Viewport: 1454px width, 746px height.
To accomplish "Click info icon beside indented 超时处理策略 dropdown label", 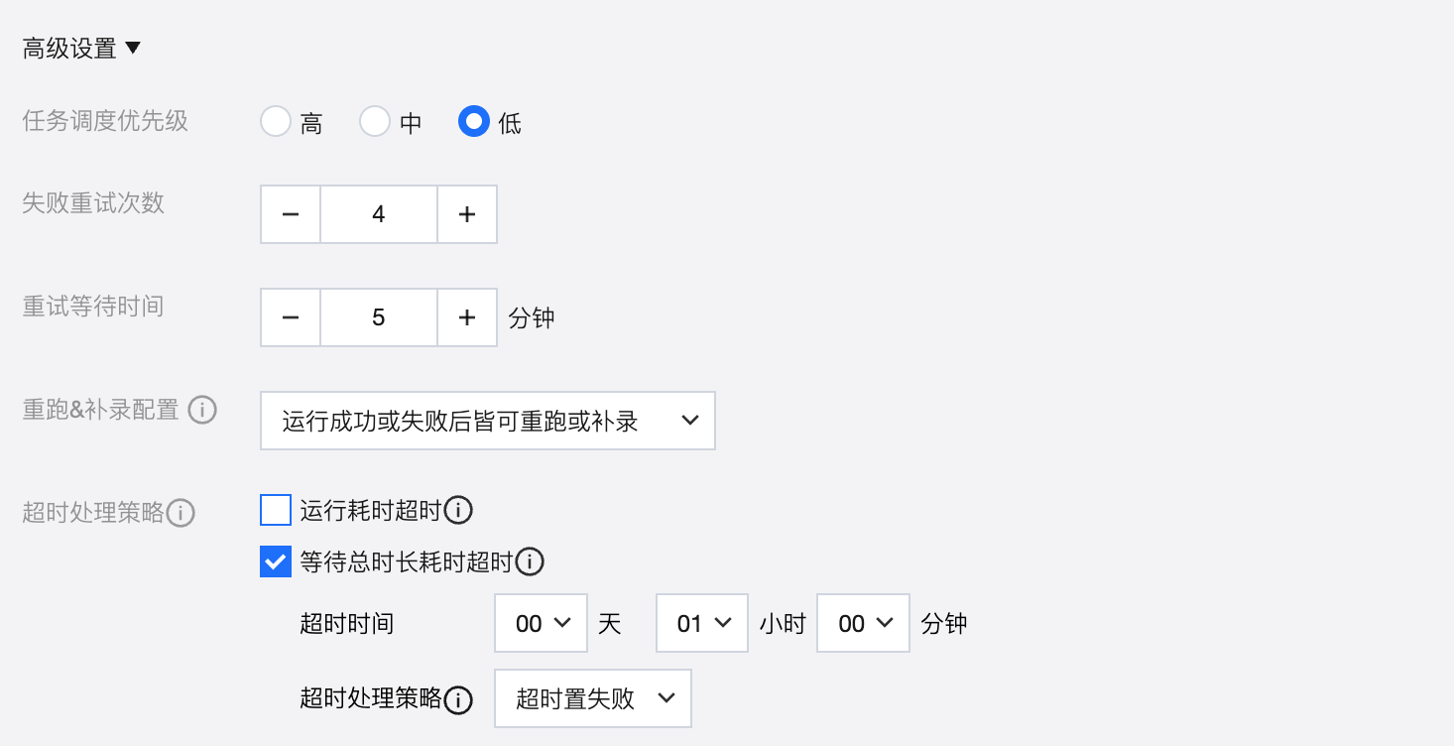I will tap(457, 699).
